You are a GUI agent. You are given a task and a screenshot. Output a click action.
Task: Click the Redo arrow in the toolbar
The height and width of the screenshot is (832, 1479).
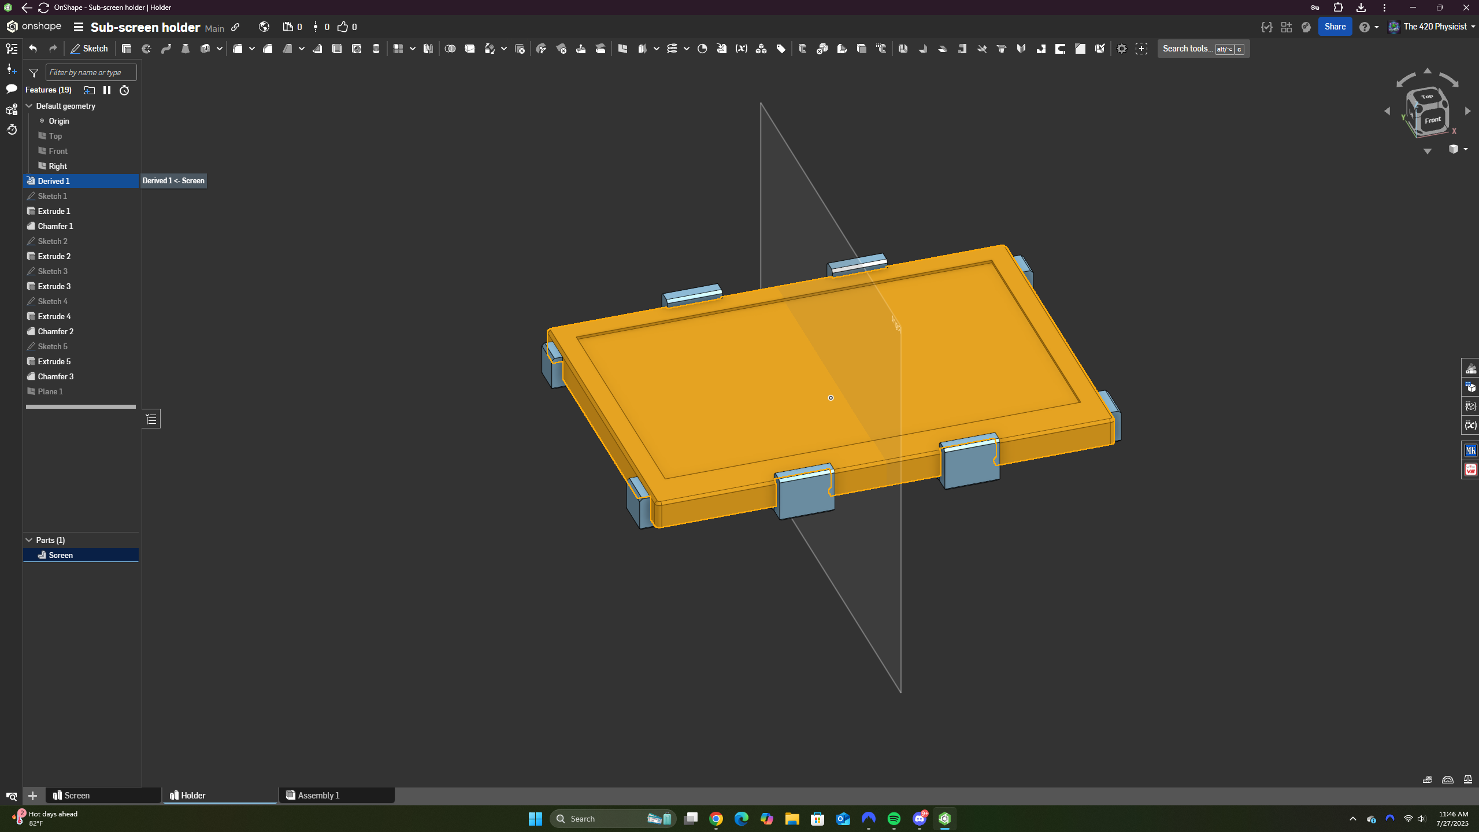[x=53, y=49]
